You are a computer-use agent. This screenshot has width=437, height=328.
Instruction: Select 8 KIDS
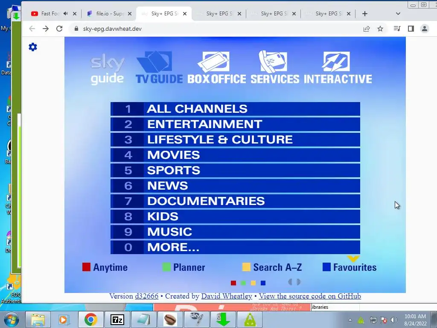pos(235,217)
